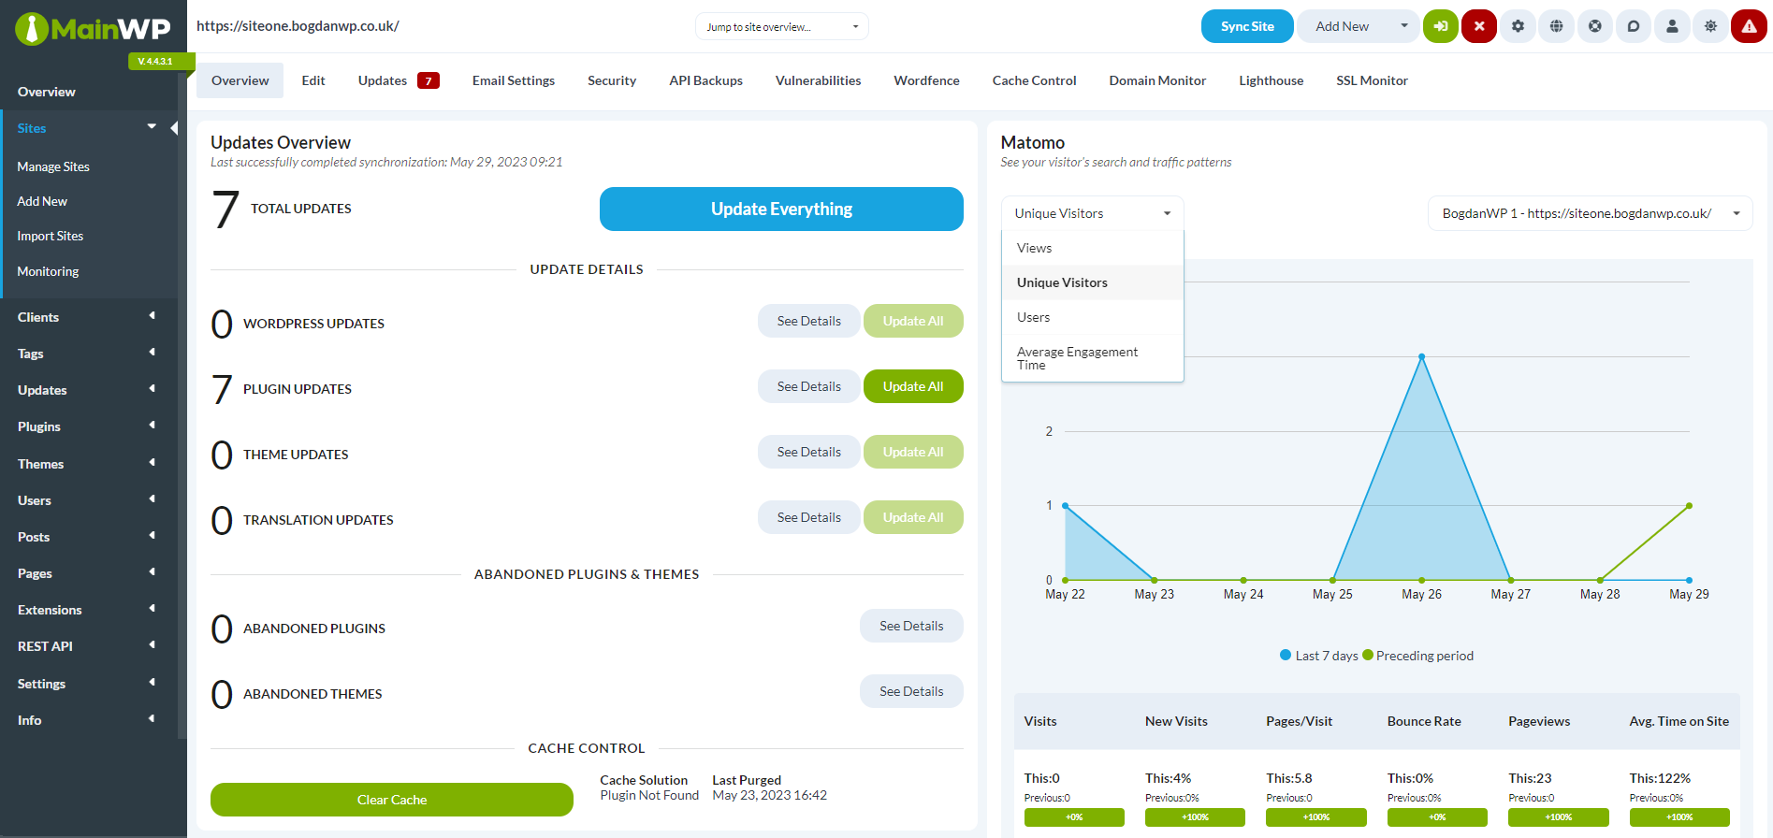Click the globe icon in header
The width and height of the screenshot is (1773, 838).
tap(1556, 26)
